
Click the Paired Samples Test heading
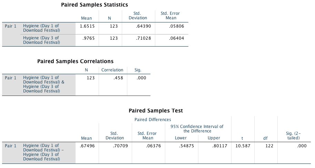(x=156, y=111)
